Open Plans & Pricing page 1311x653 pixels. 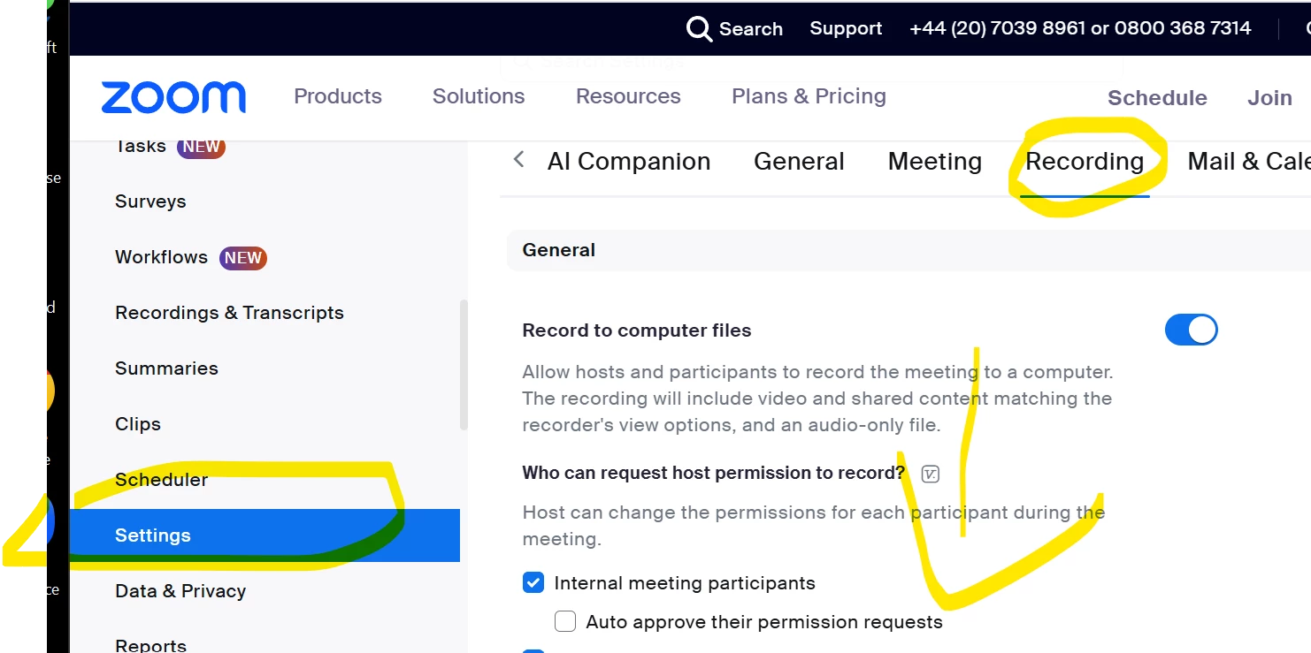(x=809, y=96)
